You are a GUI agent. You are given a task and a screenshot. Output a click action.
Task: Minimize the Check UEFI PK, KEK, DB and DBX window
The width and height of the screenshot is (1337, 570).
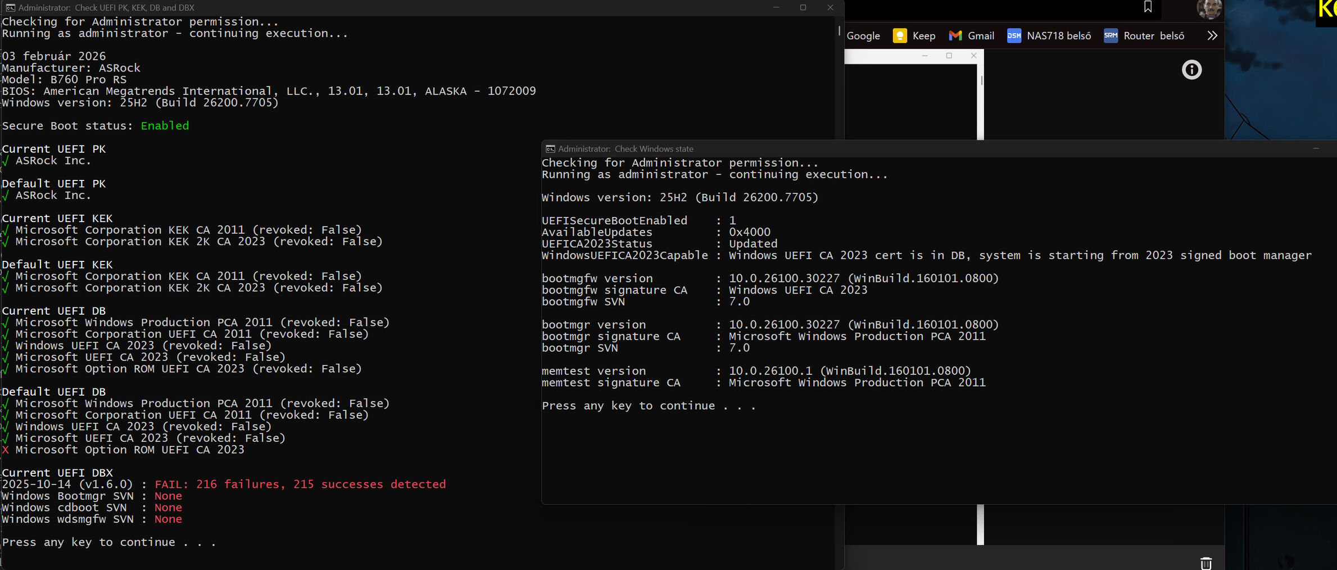(x=776, y=7)
